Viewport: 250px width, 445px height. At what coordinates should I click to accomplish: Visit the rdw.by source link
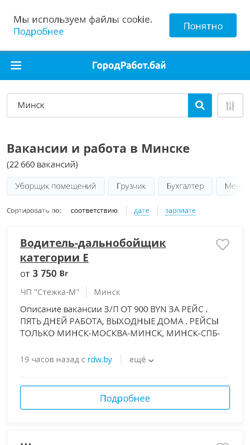[x=100, y=360]
